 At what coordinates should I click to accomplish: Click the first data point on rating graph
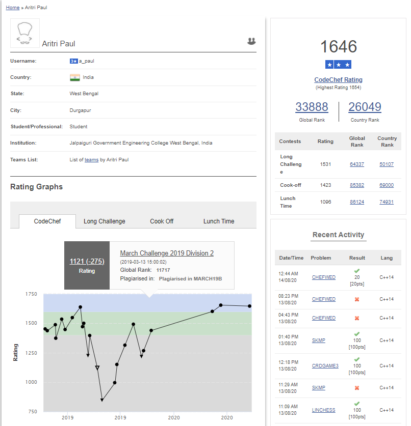pyautogui.click(x=45, y=329)
